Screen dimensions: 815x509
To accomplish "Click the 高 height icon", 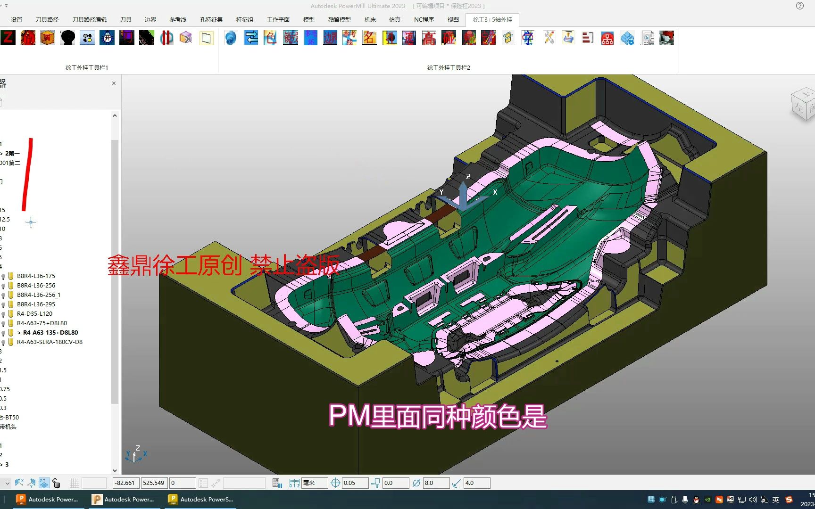I will [429, 38].
